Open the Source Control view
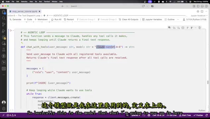The width and height of the screenshot is (210, 119). click(x=4, y=24)
